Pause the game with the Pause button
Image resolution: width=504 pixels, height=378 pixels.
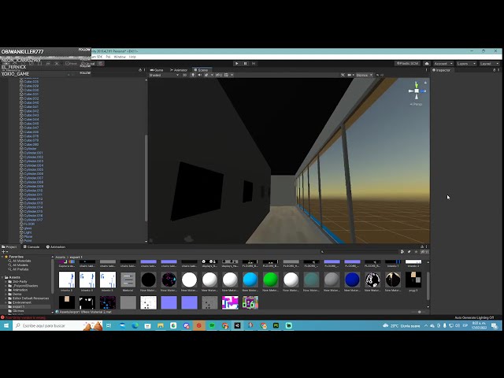click(245, 64)
